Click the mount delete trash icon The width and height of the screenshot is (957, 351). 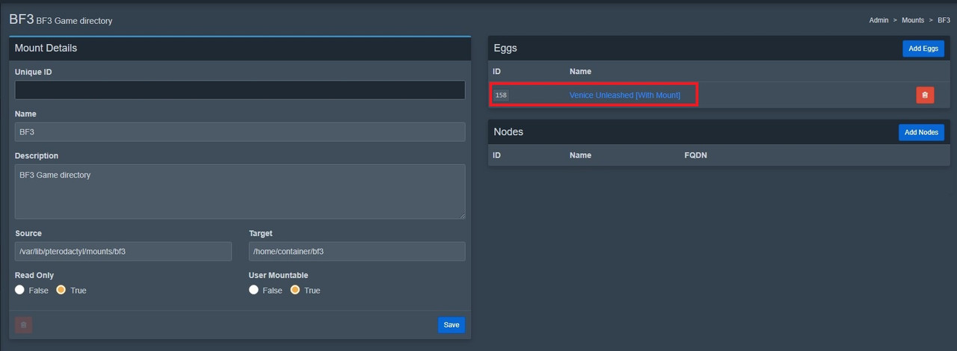[23, 325]
